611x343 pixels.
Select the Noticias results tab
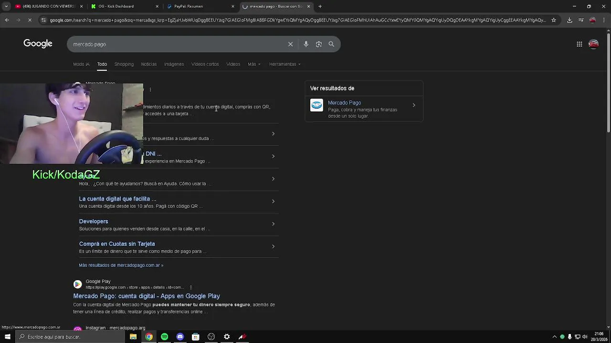tap(149, 64)
